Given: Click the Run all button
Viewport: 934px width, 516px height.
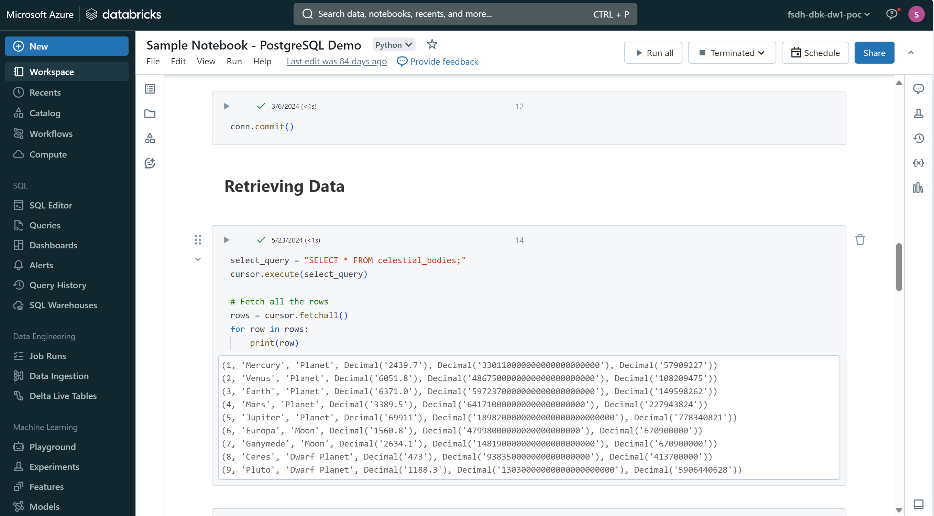Looking at the screenshot, I should click(653, 52).
